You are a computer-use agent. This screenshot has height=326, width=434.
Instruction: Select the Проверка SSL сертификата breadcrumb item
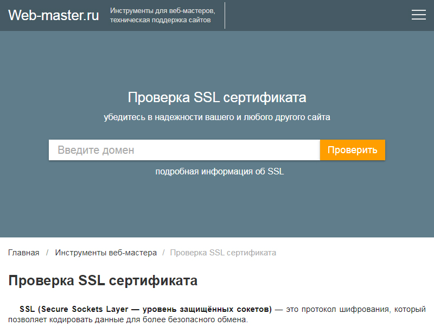click(224, 252)
